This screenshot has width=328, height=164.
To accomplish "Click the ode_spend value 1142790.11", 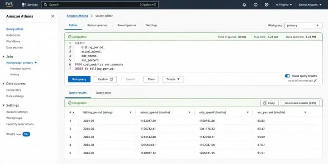I will [207, 137].
